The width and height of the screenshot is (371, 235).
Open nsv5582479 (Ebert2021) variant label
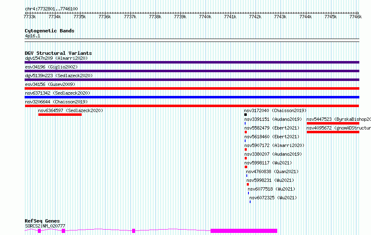click(272, 128)
